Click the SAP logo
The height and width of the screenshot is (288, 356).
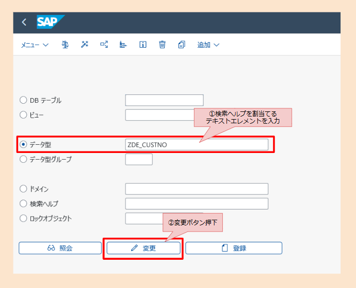50,23
